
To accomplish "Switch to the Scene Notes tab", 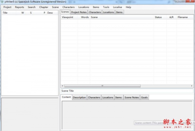I will click(x=132, y=97).
